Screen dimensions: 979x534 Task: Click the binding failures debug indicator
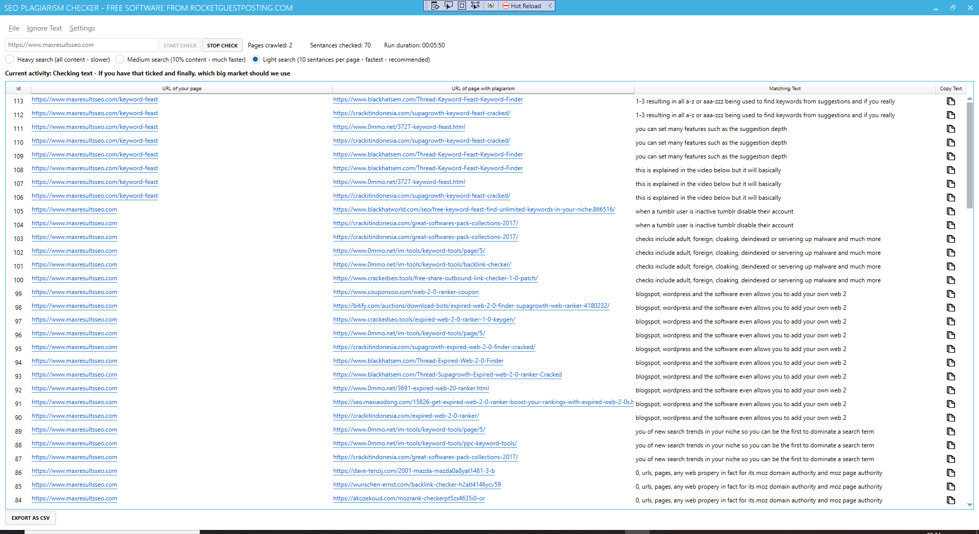pos(491,6)
